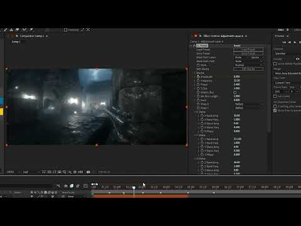Toggle Y Rand Amp stopwatch
301x226 pixels.
202,139
